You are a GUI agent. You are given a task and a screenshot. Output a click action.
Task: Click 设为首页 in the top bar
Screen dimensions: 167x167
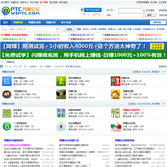5,2
